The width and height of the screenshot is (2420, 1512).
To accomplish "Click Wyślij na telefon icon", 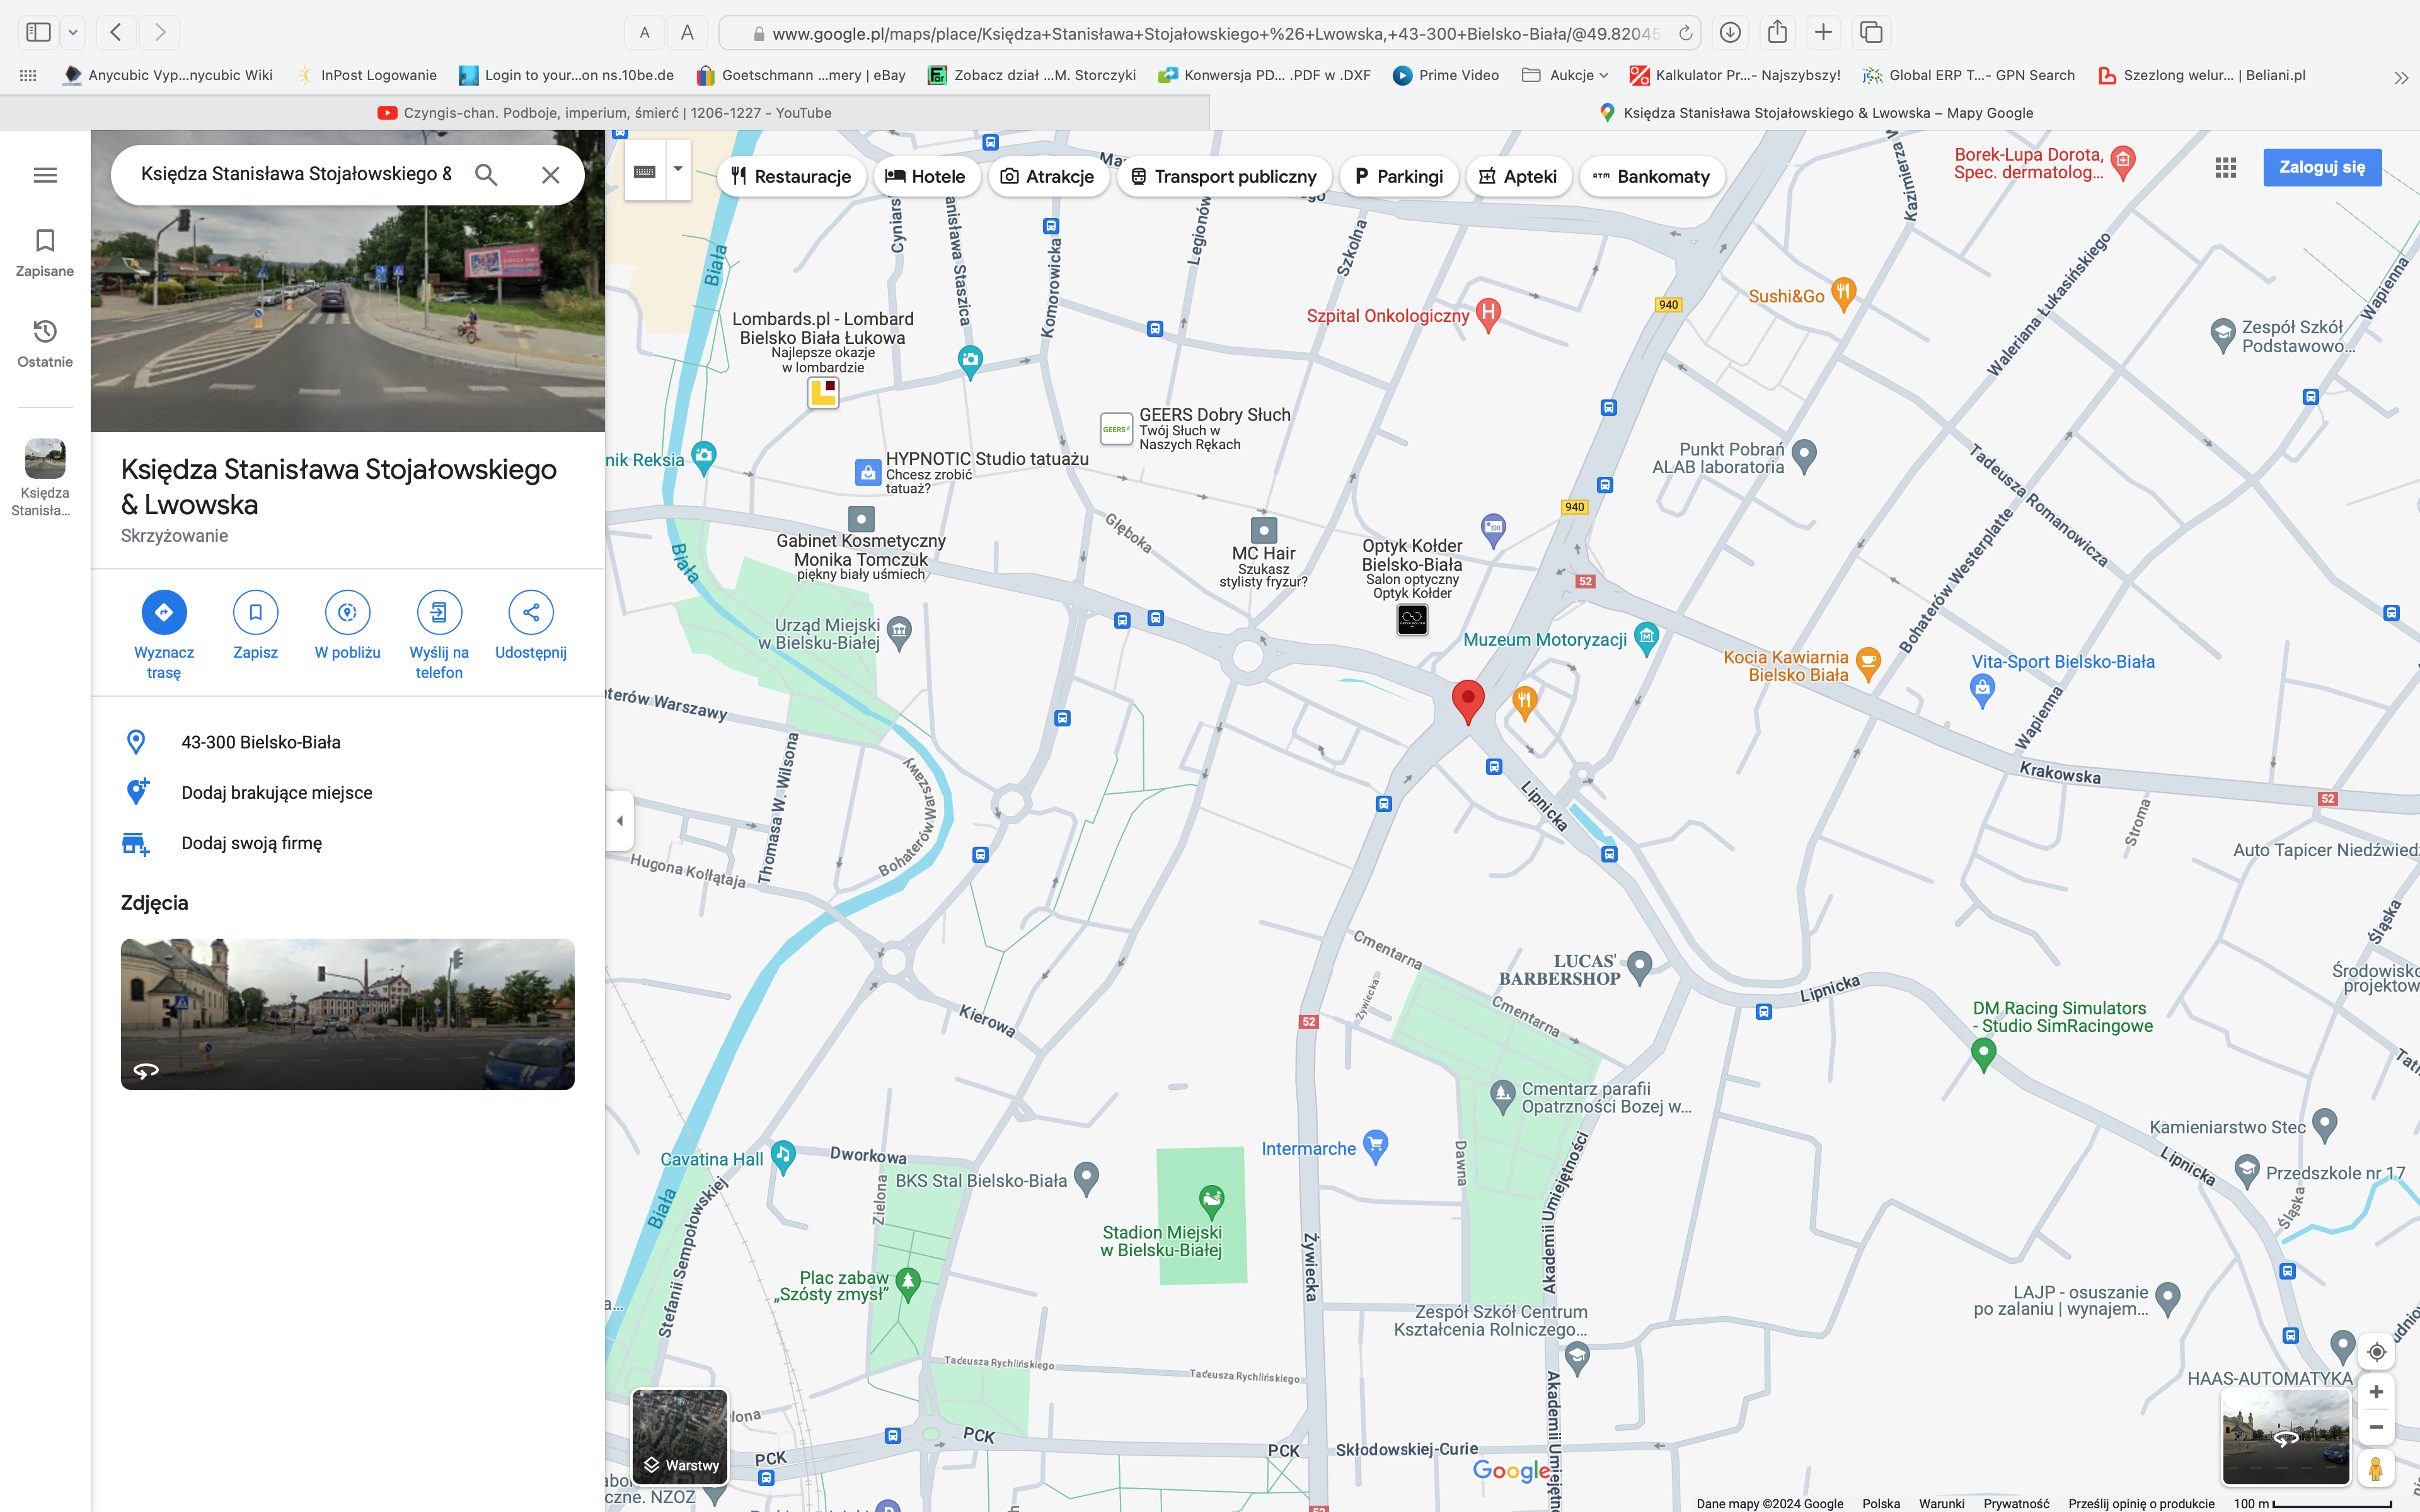I will (x=439, y=612).
